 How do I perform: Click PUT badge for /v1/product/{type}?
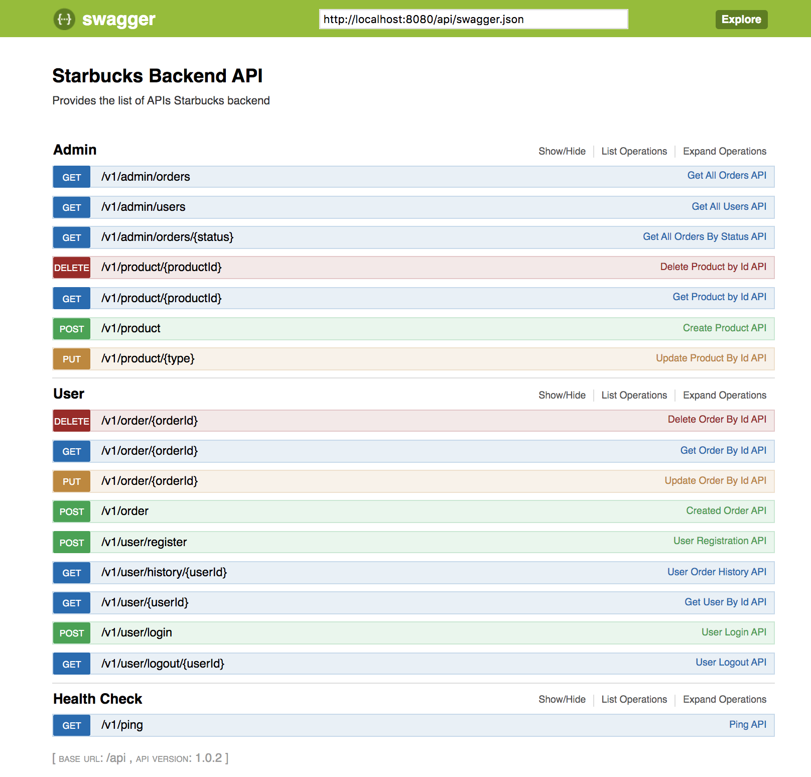point(72,359)
